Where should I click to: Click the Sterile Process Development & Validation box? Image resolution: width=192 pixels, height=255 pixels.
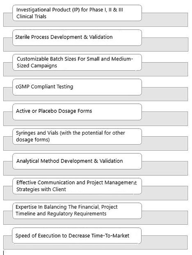point(77,38)
